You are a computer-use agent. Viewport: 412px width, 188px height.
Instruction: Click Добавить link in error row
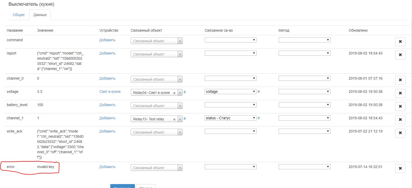[x=107, y=167]
